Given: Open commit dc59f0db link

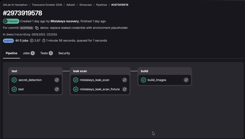Looking at the screenshot, I should pyautogui.click(x=26, y=28).
